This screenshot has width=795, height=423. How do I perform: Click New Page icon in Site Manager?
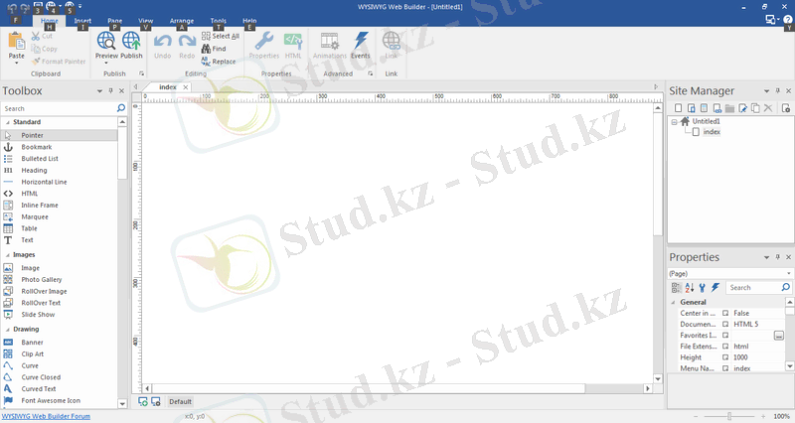[679, 108]
